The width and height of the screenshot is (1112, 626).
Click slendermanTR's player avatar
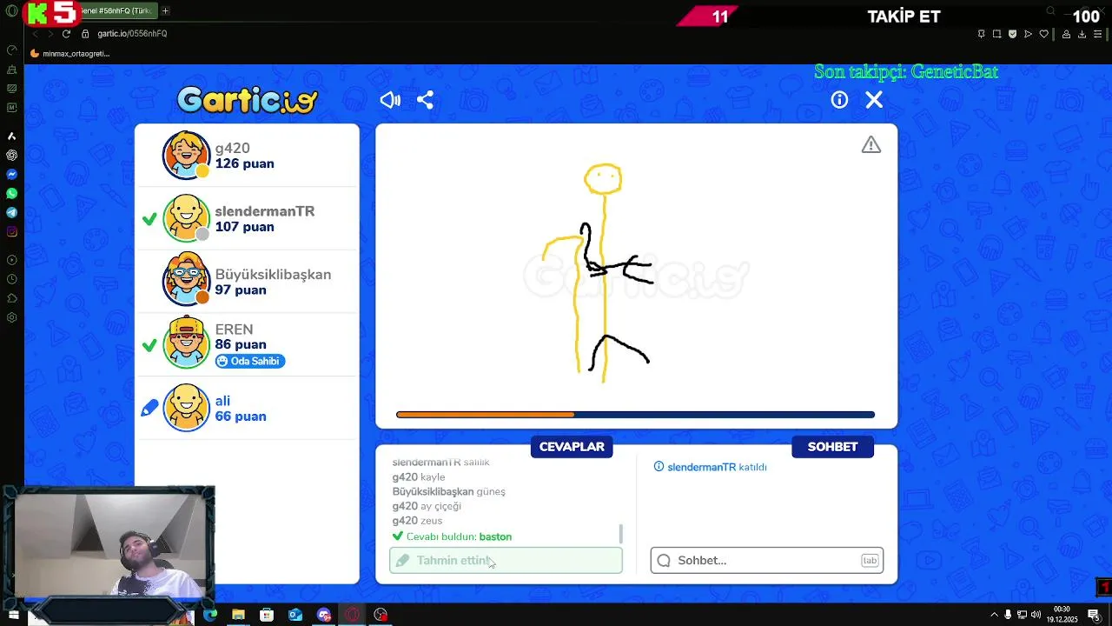[186, 218]
